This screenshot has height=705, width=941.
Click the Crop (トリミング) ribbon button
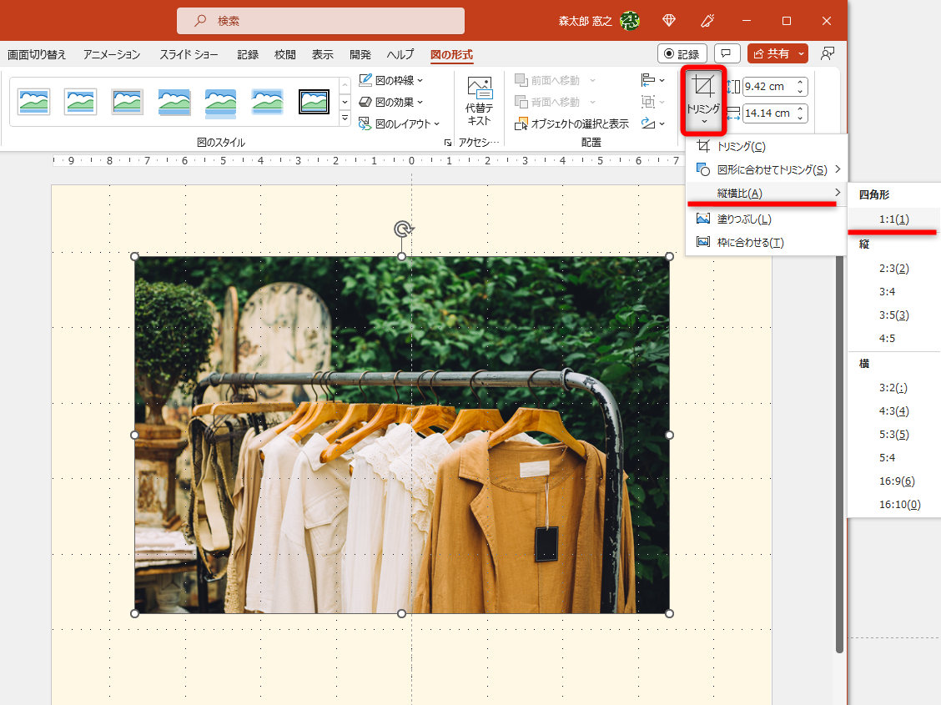(x=702, y=99)
